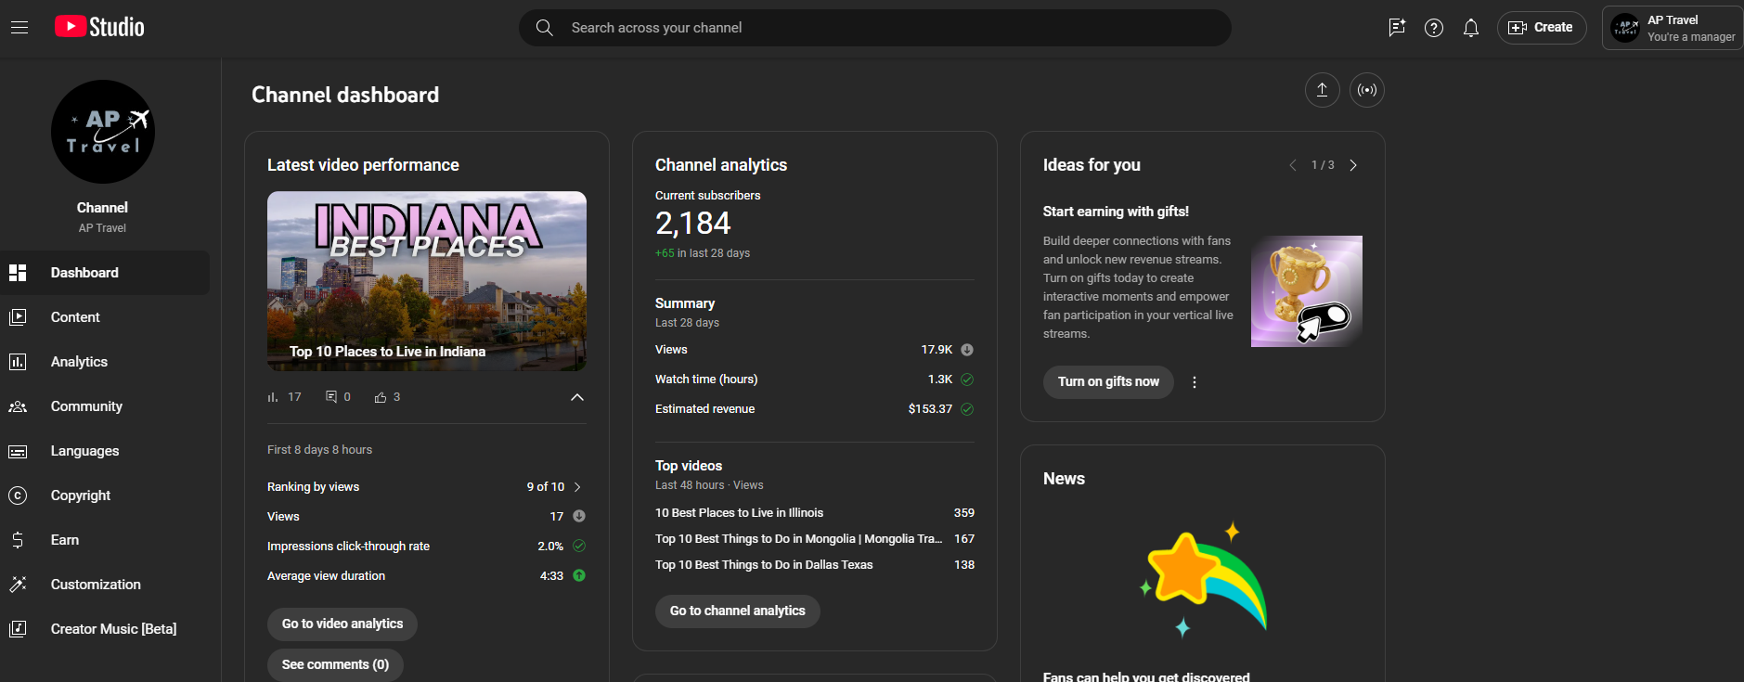The height and width of the screenshot is (682, 1744).
Task: Click the YouTube Studio logo
Action: tap(99, 27)
